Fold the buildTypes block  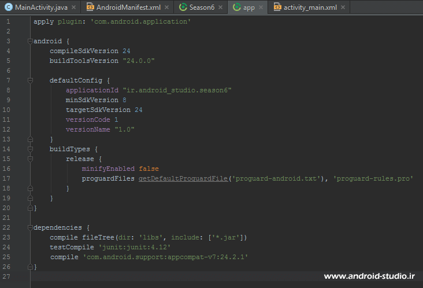[29, 149]
